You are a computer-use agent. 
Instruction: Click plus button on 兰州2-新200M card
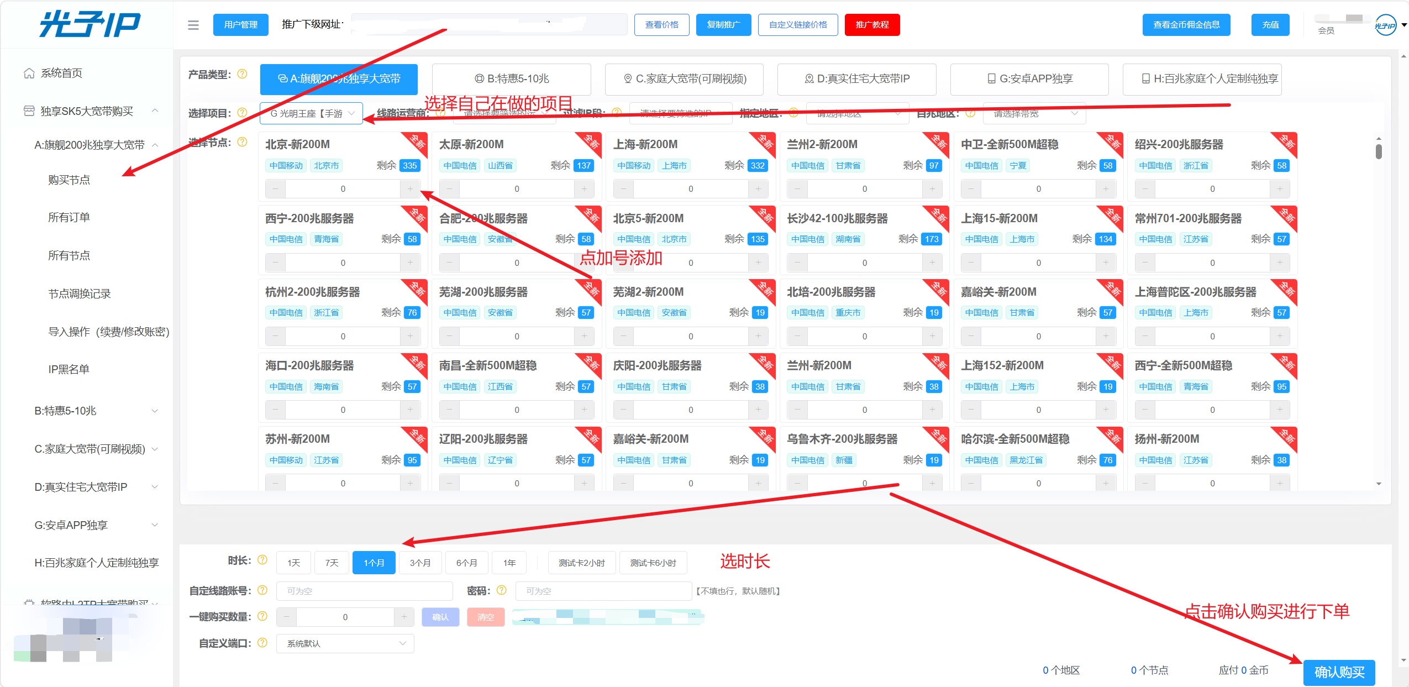pos(932,189)
